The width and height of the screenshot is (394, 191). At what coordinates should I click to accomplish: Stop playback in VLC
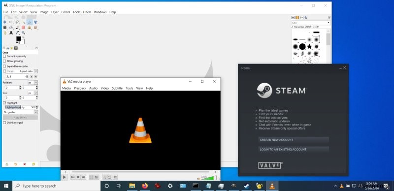coord(78,177)
